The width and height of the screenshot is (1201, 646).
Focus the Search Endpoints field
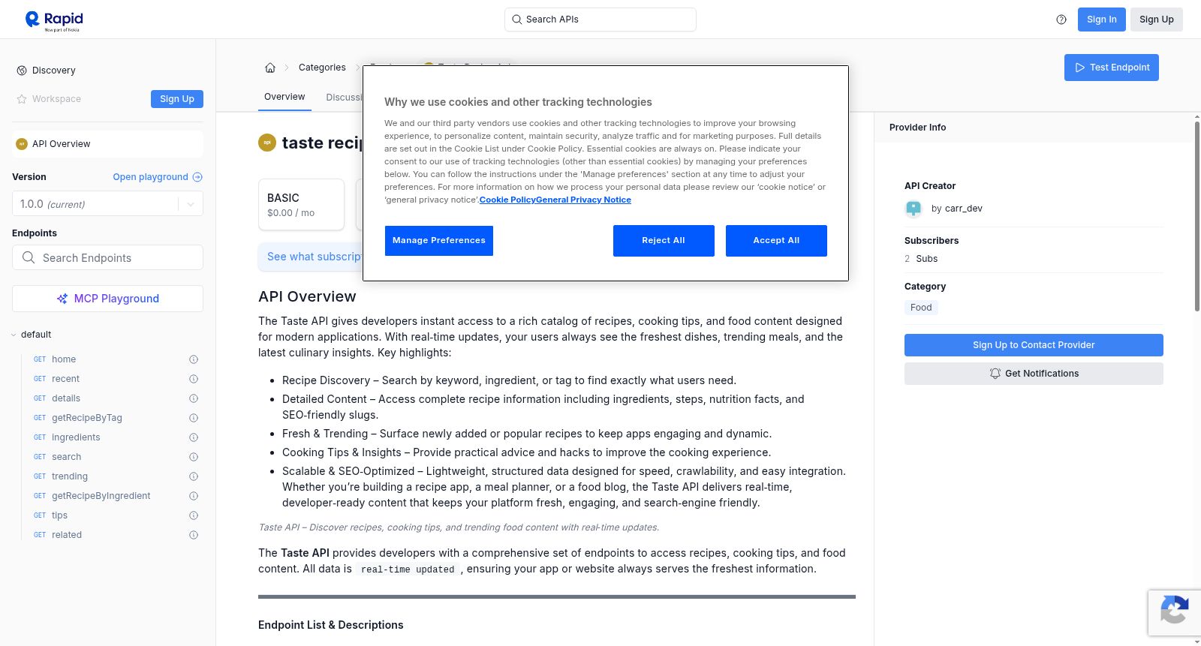click(x=107, y=257)
